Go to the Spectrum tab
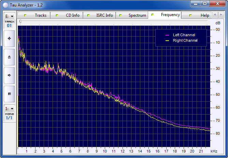 (x=133, y=15)
